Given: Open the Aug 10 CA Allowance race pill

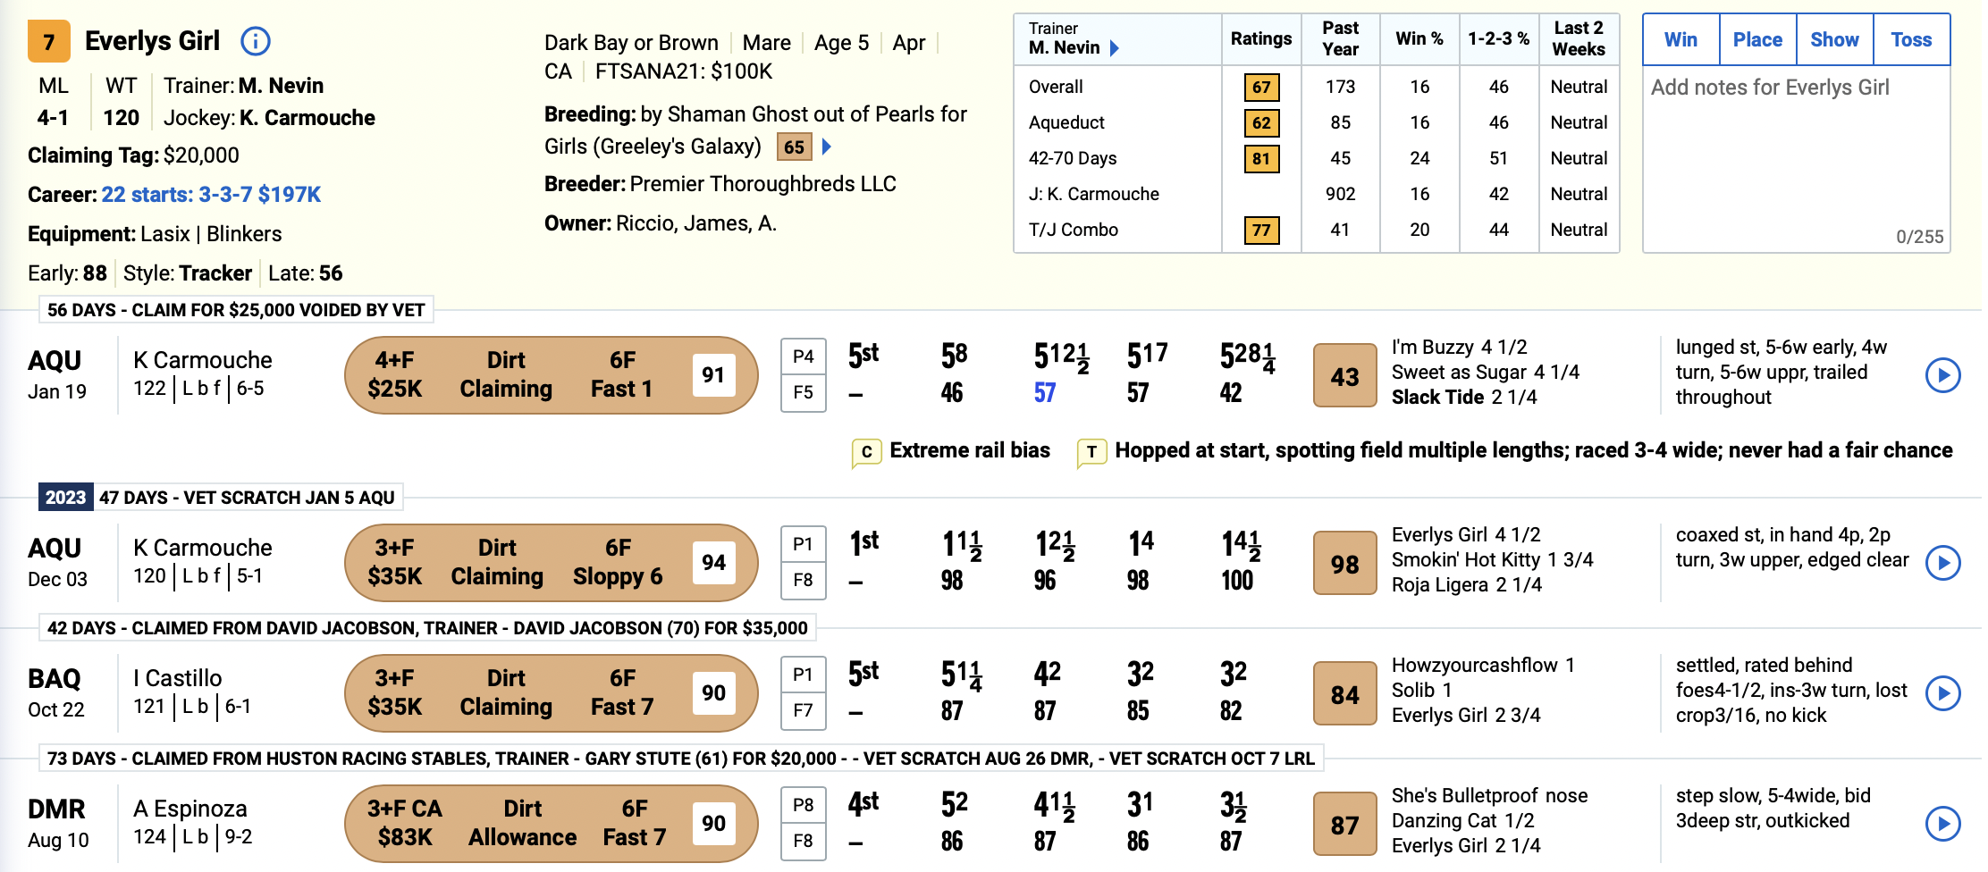Looking at the screenshot, I should [552, 824].
